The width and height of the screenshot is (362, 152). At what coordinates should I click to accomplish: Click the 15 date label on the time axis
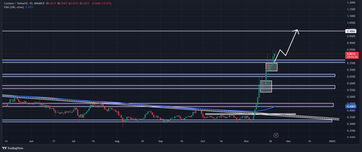93,141
